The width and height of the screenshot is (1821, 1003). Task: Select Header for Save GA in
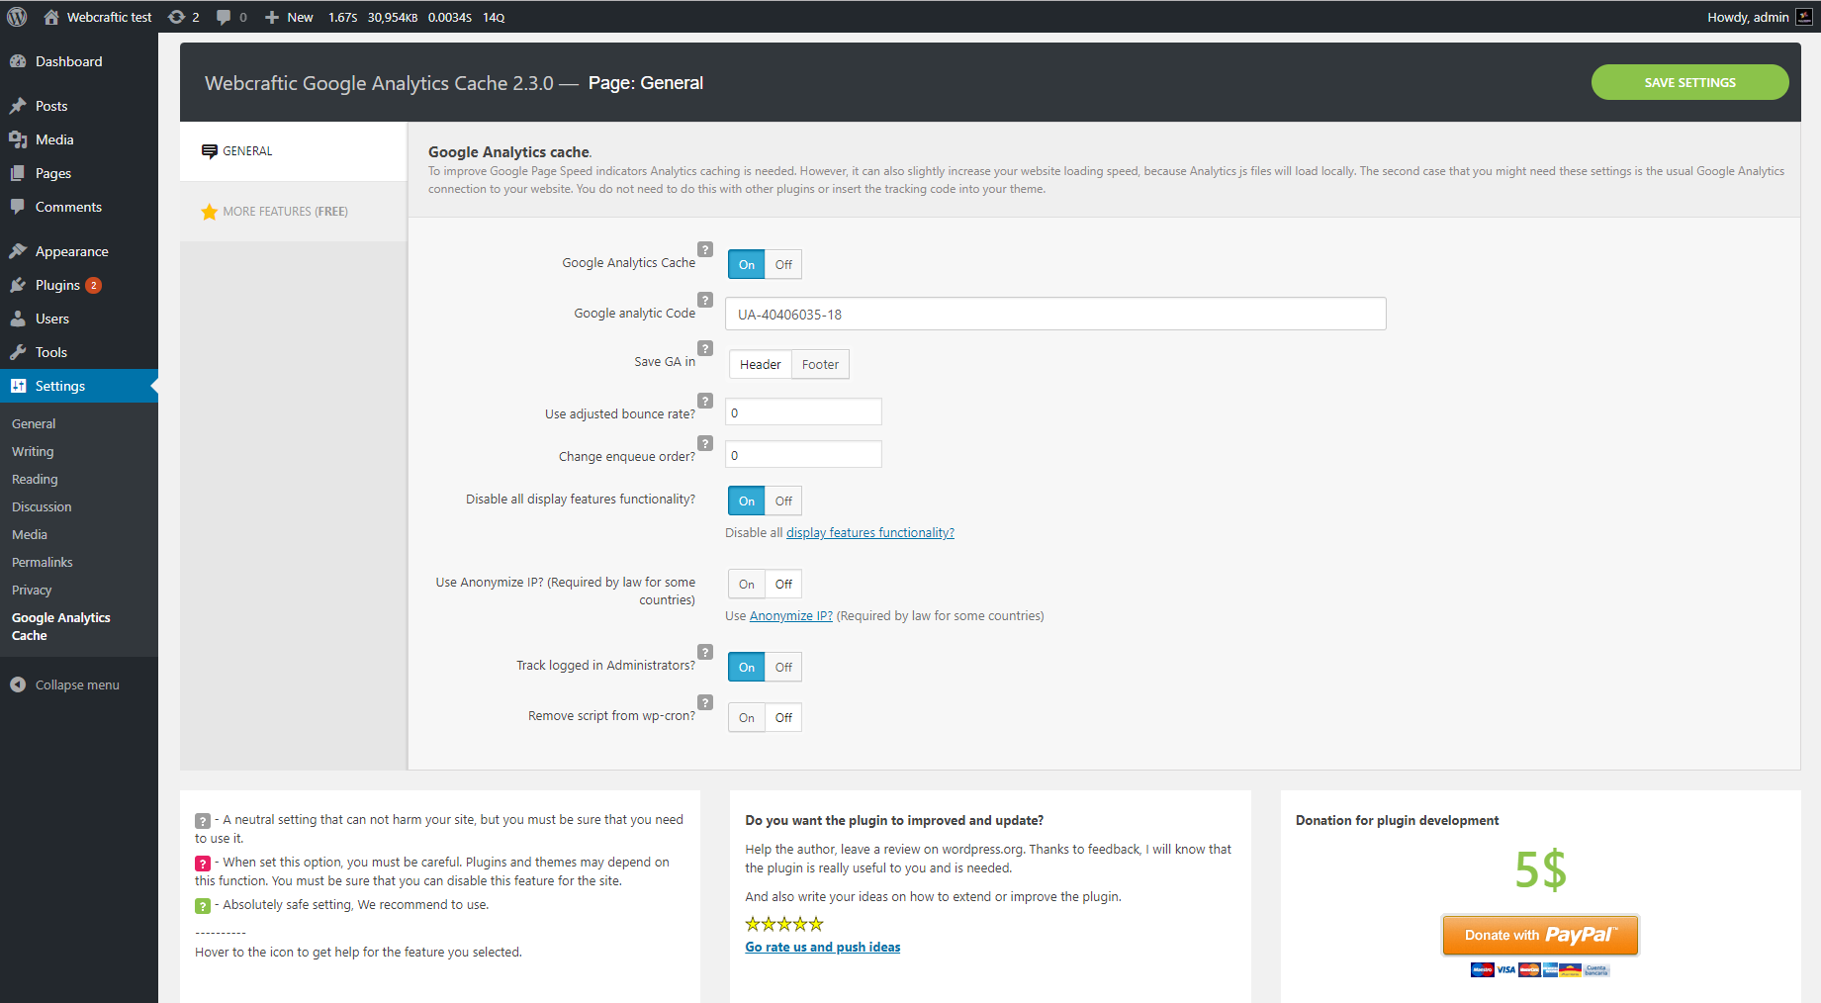761,364
